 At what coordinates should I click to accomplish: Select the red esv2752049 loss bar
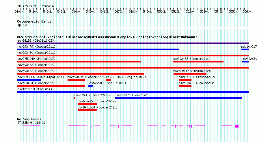coord(79,62)
